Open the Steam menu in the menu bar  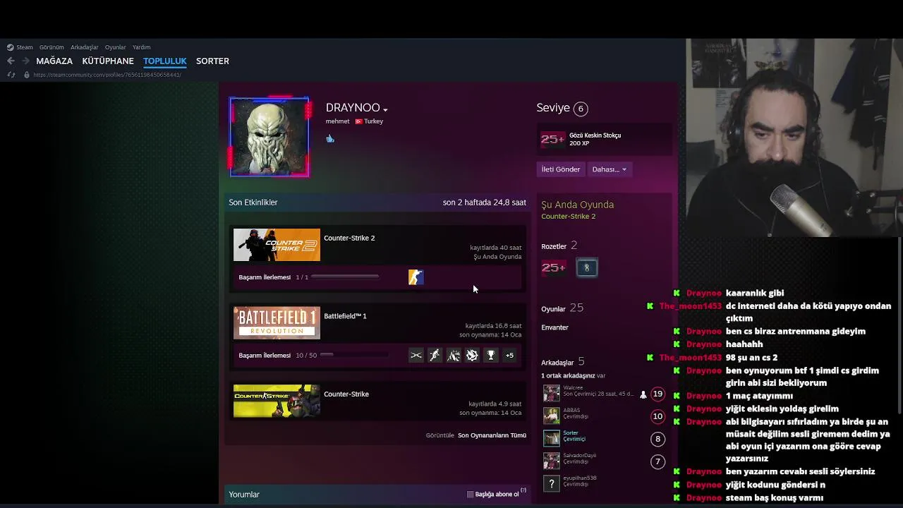click(x=24, y=47)
